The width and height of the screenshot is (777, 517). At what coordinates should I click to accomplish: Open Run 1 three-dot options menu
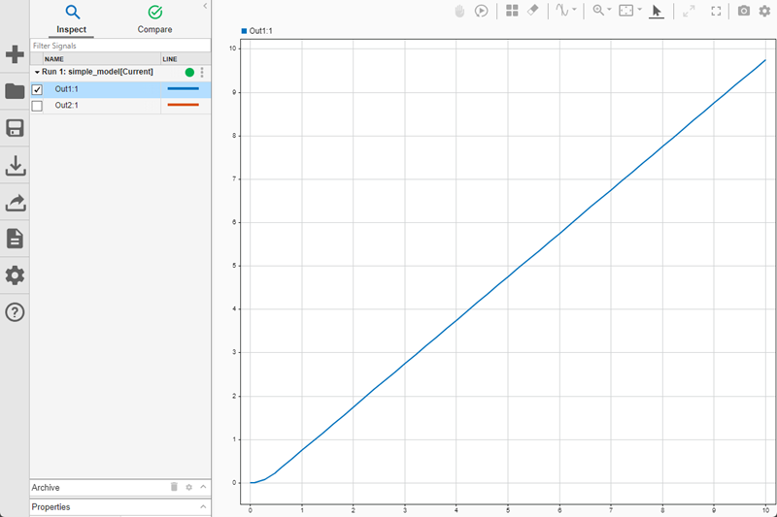click(x=202, y=73)
